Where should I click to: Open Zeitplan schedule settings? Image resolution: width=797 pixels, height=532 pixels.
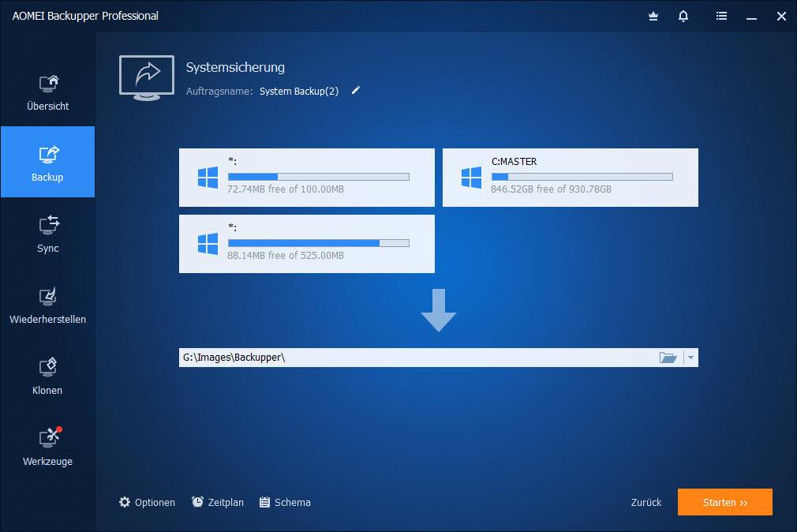pyautogui.click(x=217, y=502)
